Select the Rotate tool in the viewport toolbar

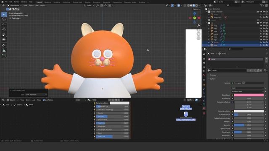pyautogui.click(x=4, y=30)
